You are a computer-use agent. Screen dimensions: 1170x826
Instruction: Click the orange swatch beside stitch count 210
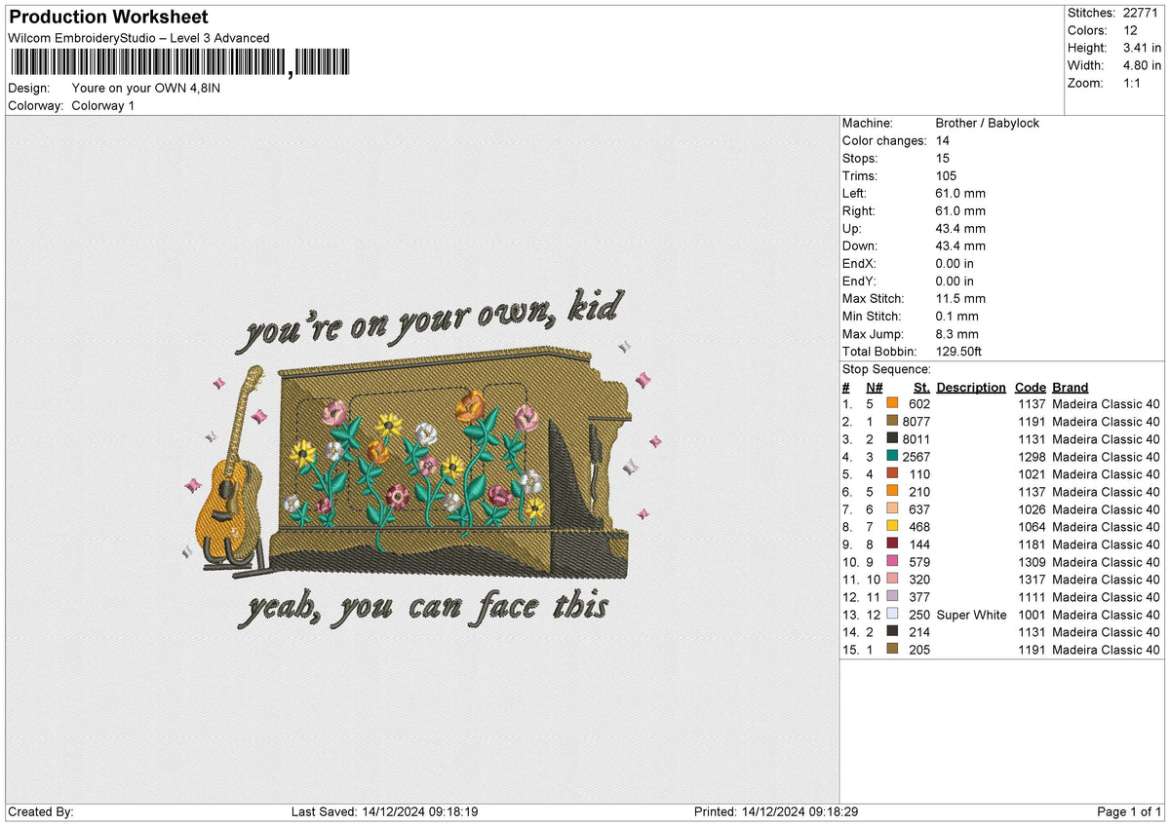892,492
